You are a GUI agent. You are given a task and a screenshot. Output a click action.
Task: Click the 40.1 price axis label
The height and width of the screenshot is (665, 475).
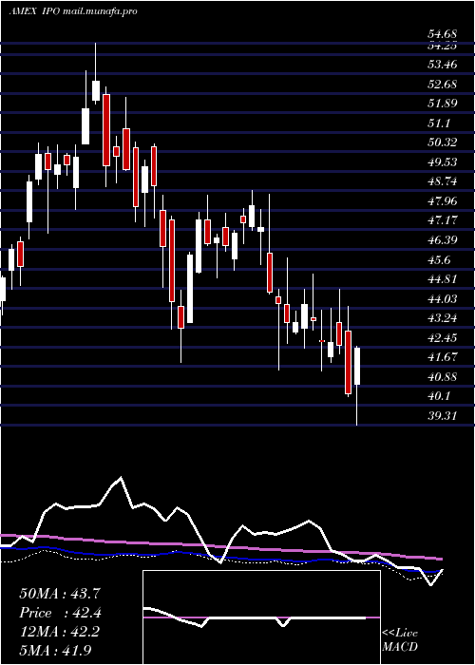439,396
